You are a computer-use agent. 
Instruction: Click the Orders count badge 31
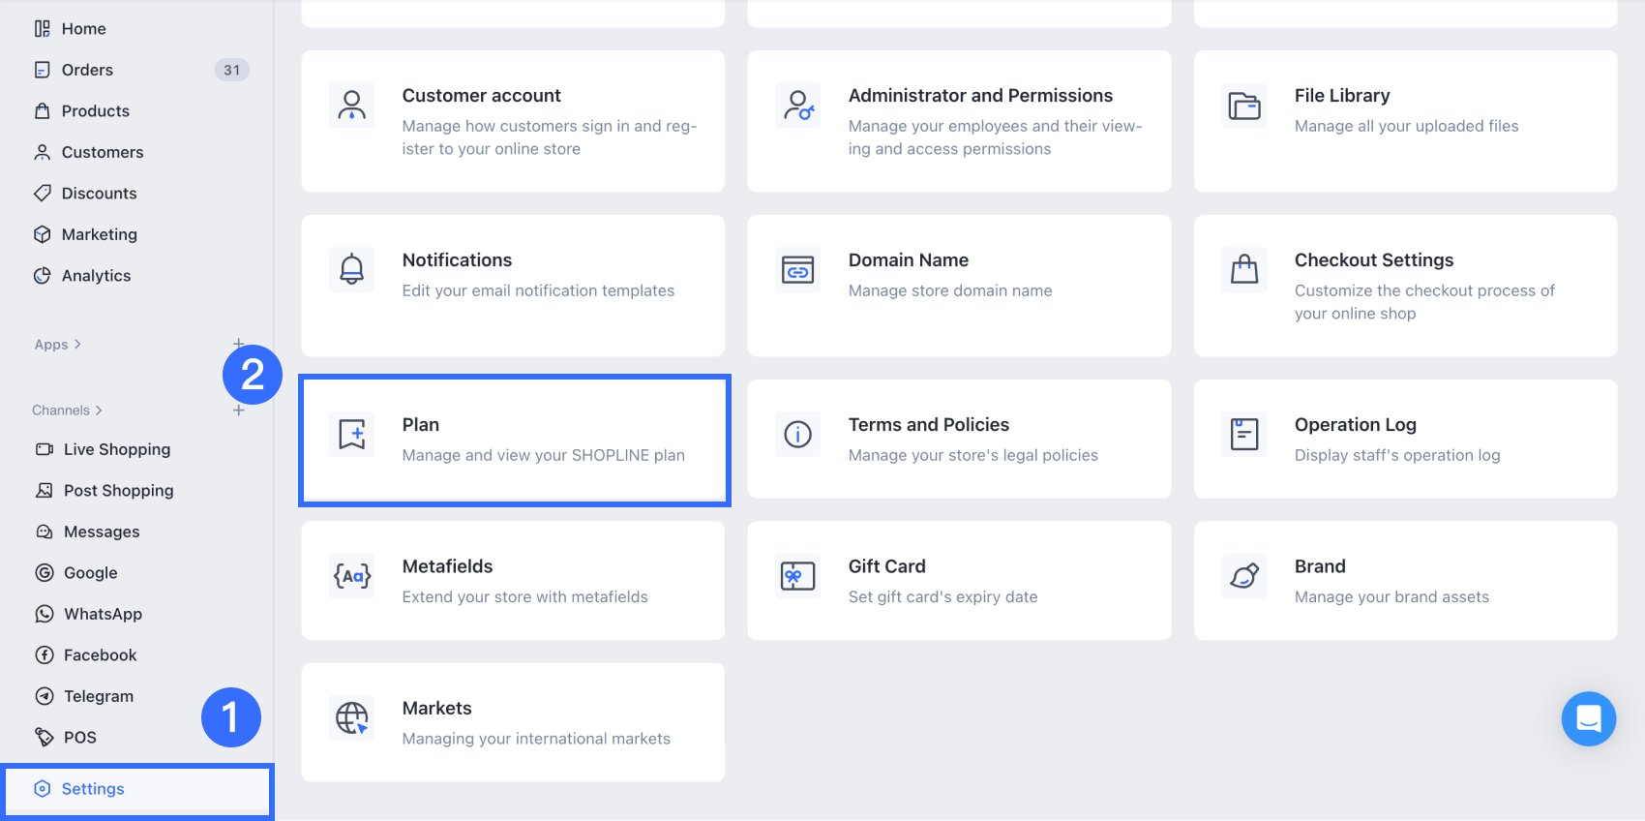[x=231, y=70]
